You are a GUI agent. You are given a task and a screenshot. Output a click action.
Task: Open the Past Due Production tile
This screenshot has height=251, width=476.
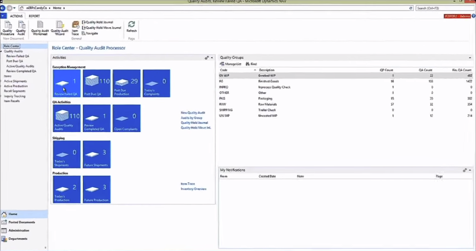pos(126,83)
